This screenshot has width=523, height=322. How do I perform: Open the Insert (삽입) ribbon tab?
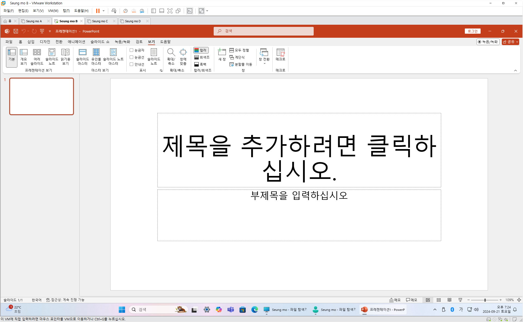pos(31,42)
